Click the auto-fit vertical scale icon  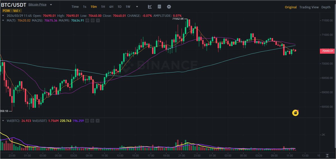coord(327,155)
